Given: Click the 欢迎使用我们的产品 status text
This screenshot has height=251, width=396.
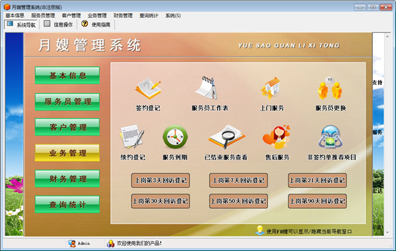Looking at the screenshot, I should coord(139,244).
